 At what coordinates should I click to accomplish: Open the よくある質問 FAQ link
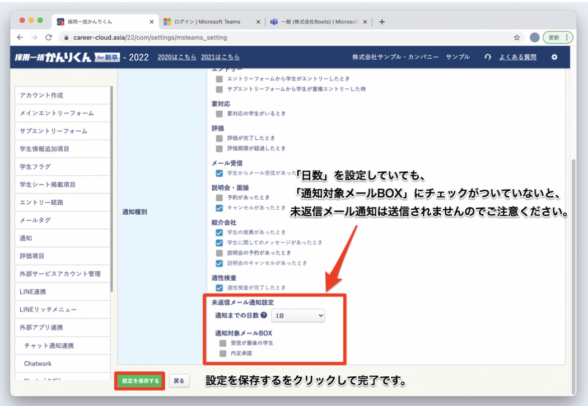518,56
